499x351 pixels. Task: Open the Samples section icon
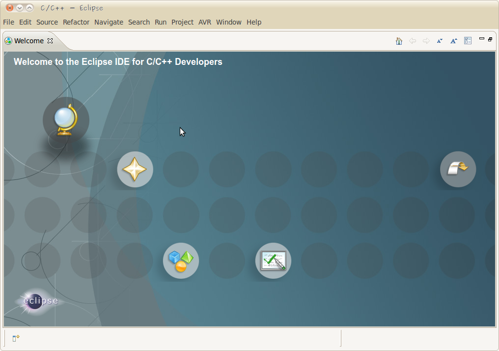click(x=181, y=261)
